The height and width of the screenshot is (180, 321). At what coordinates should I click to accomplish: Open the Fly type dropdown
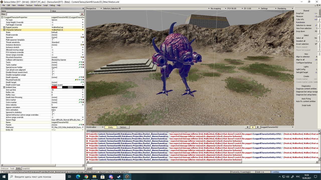click(x=83, y=20)
